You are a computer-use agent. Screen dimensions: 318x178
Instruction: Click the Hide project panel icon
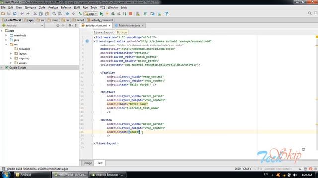(76, 25)
